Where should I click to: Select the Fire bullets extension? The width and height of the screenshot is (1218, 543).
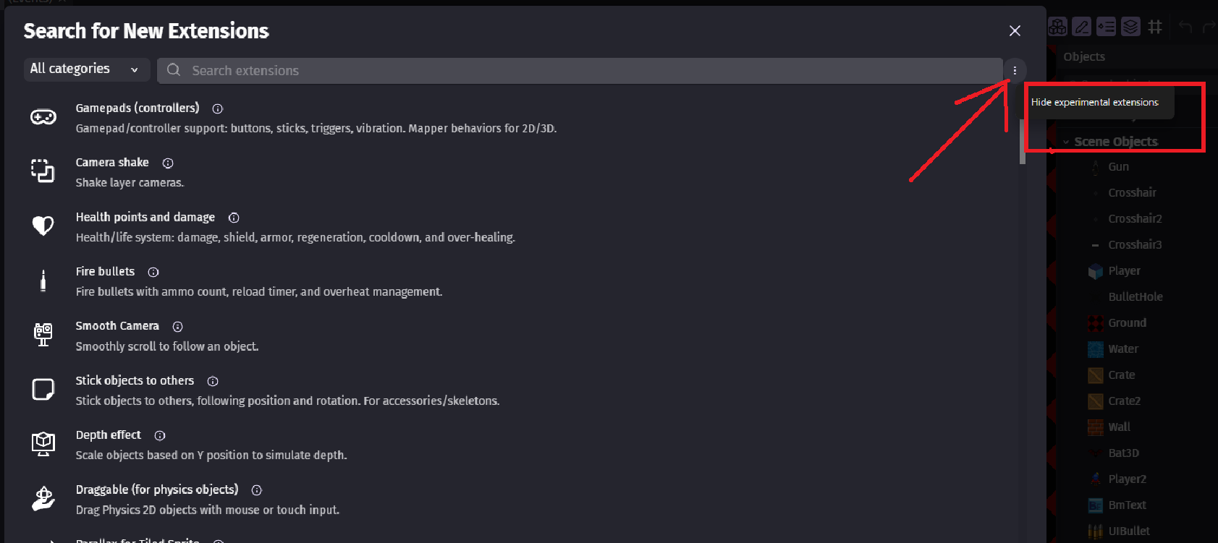[x=106, y=272]
